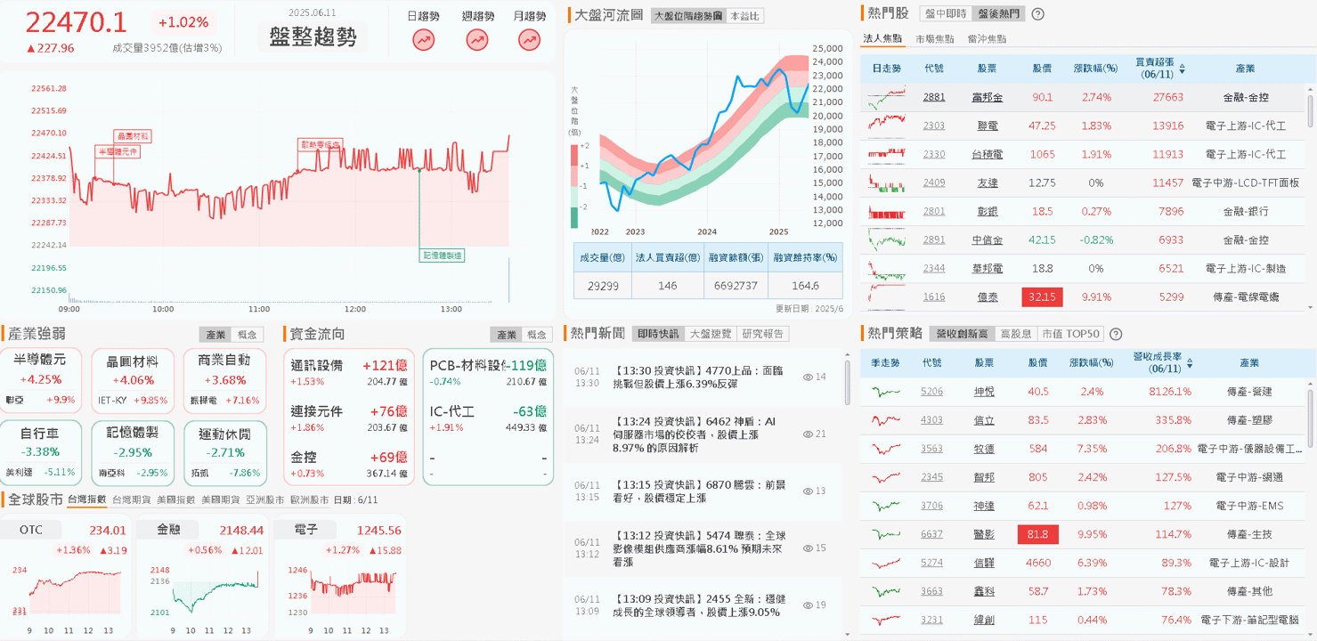1317x641 pixels.
Task: Click the 熱門策略 table vertical scrollbar
Action: [1311, 417]
